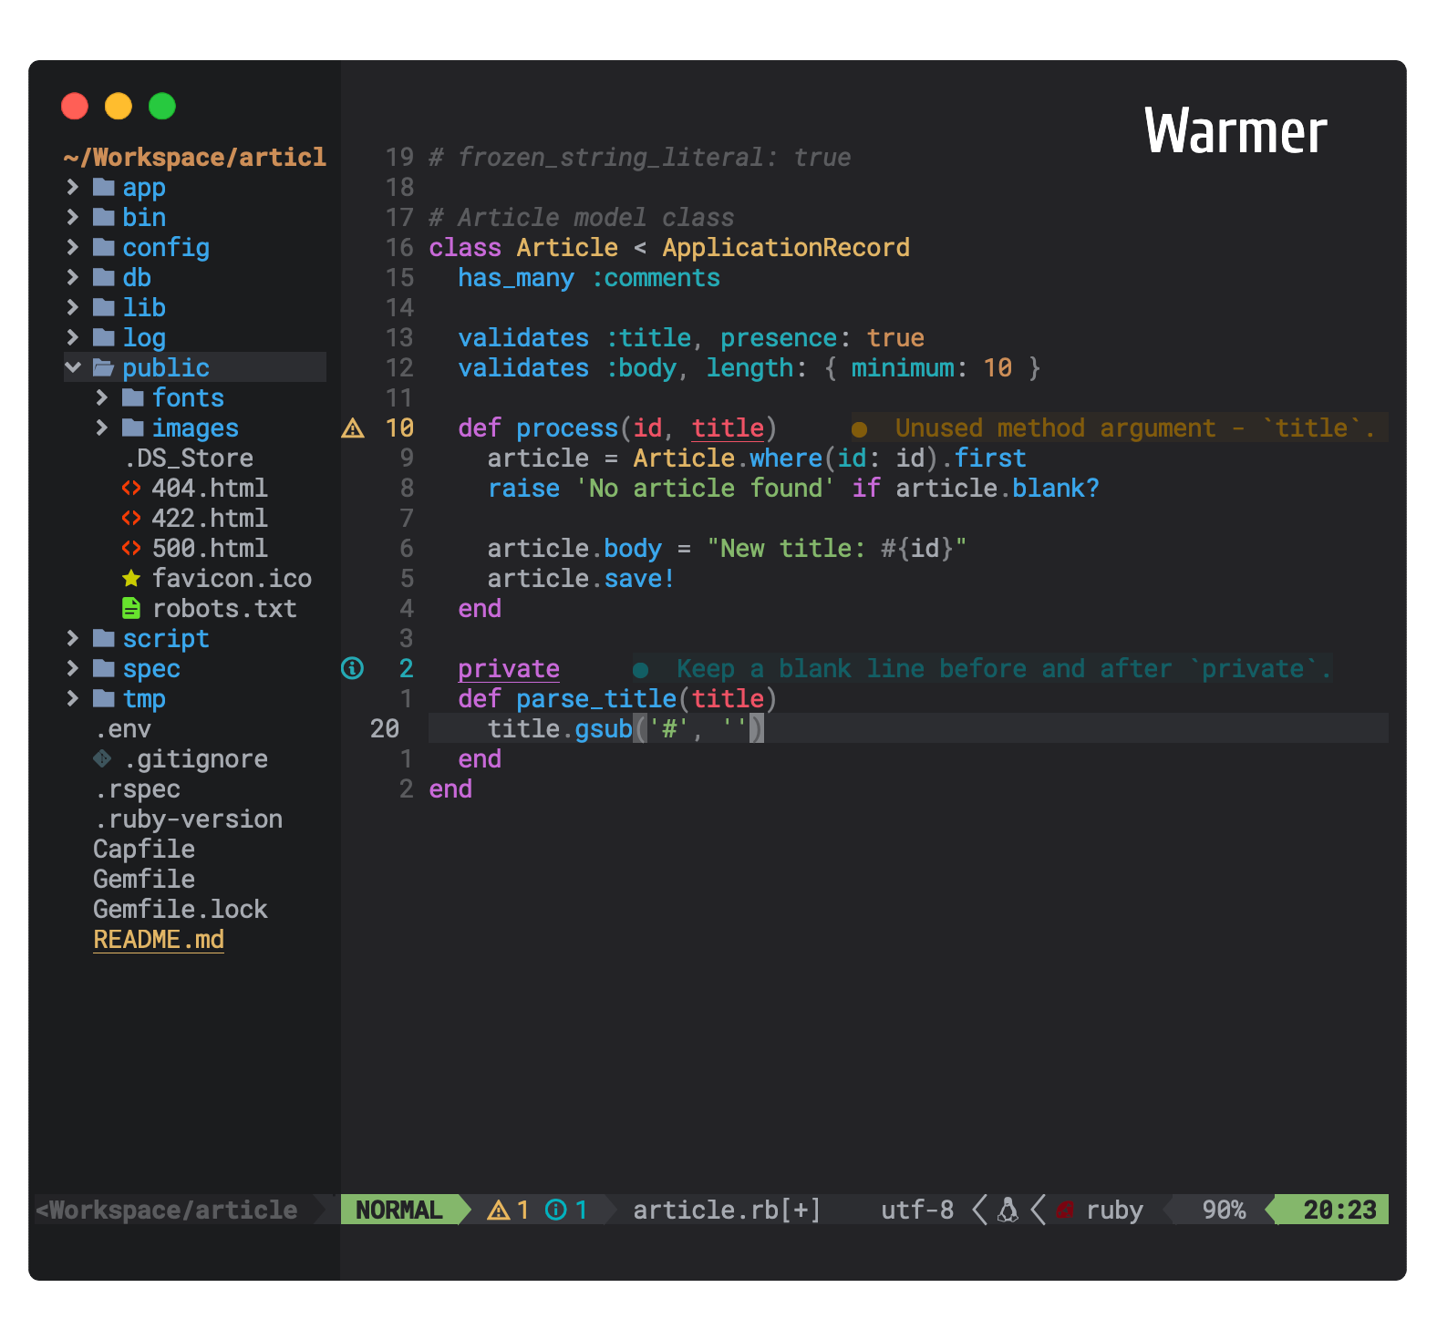The height and width of the screenshot is (1329, 1437).
Task: Click the fonts folder icon
Action: [133, 397]
